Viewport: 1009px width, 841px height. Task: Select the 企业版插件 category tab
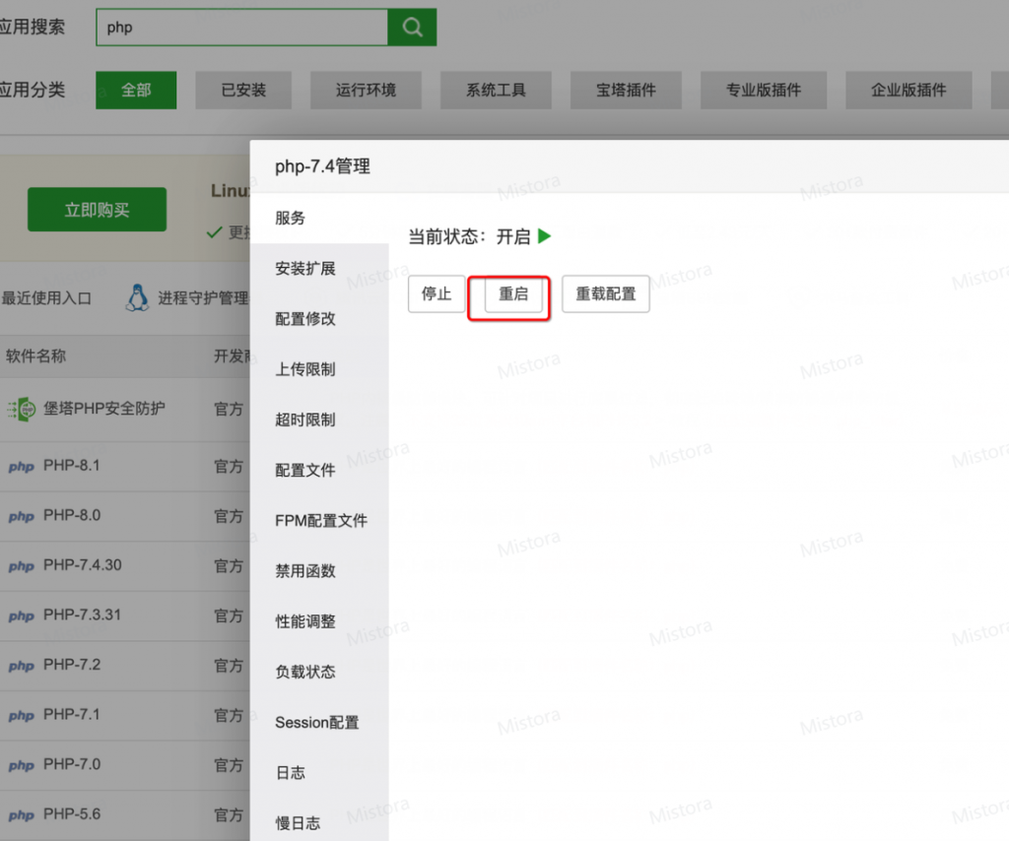point(908,90)
